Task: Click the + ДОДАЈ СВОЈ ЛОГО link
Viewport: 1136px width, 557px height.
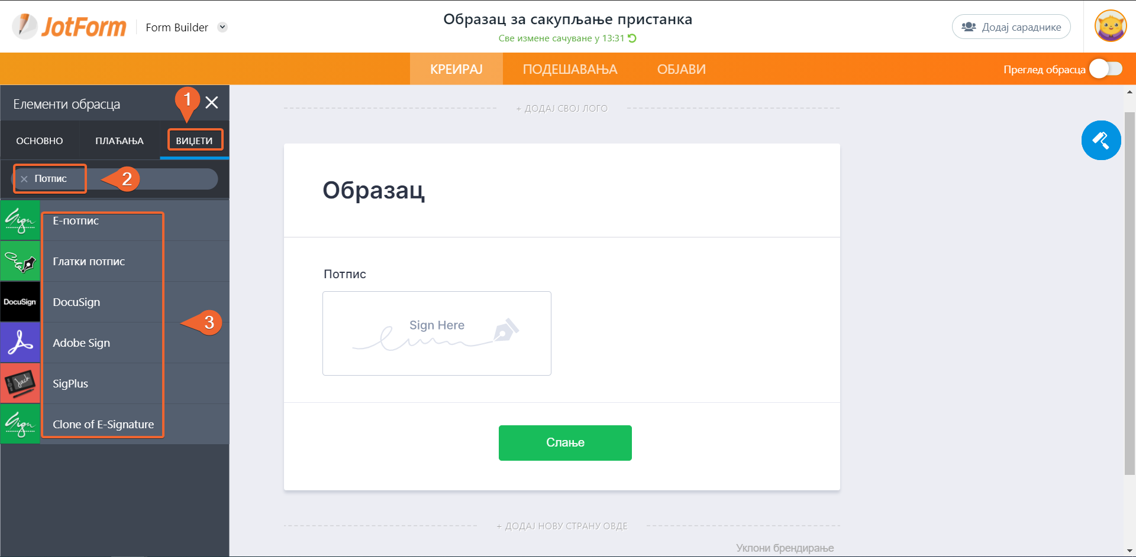Action: 561,109
